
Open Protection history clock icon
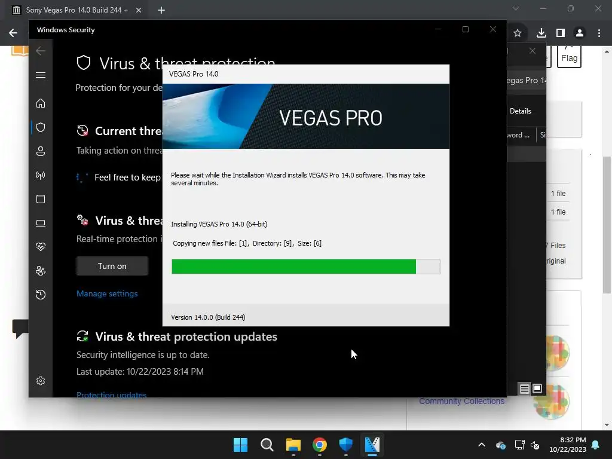(41, 294)
